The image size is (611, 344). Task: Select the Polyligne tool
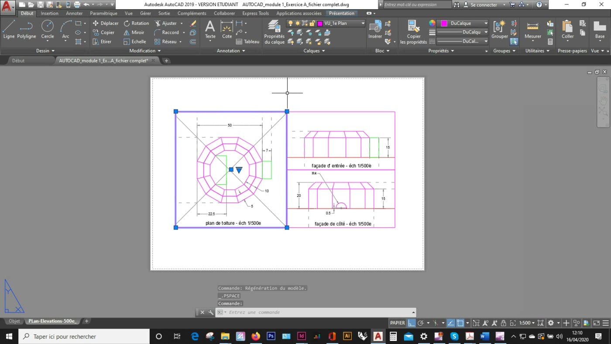point(27,29)
